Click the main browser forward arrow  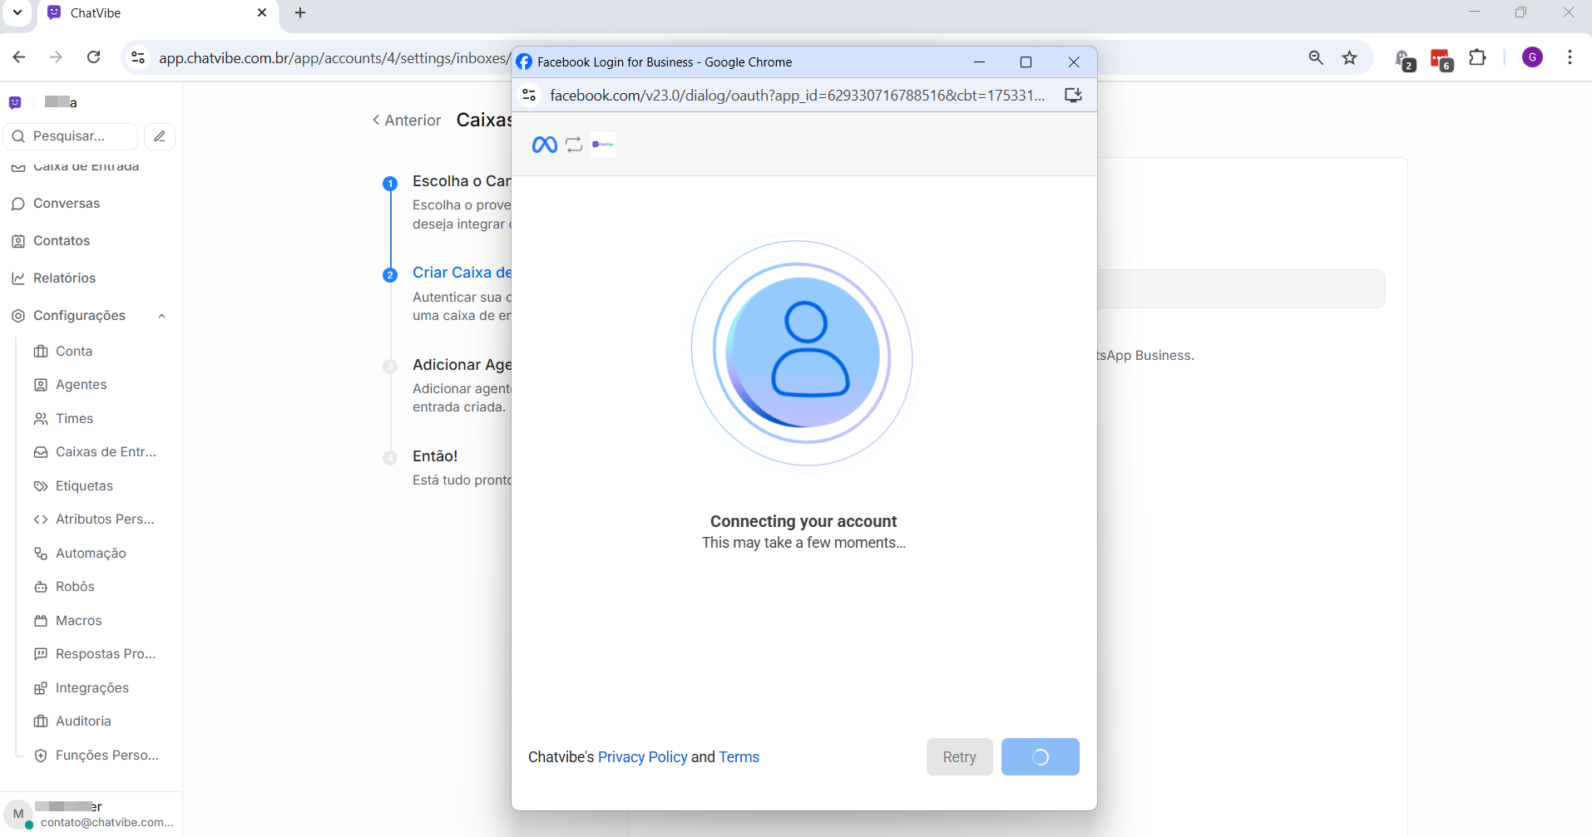coord(56,57)
